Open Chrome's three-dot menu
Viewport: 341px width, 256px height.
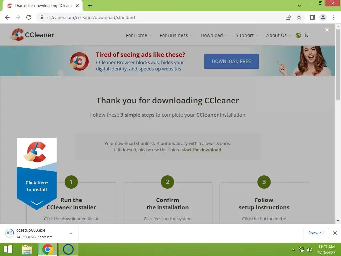pos(334,17)
